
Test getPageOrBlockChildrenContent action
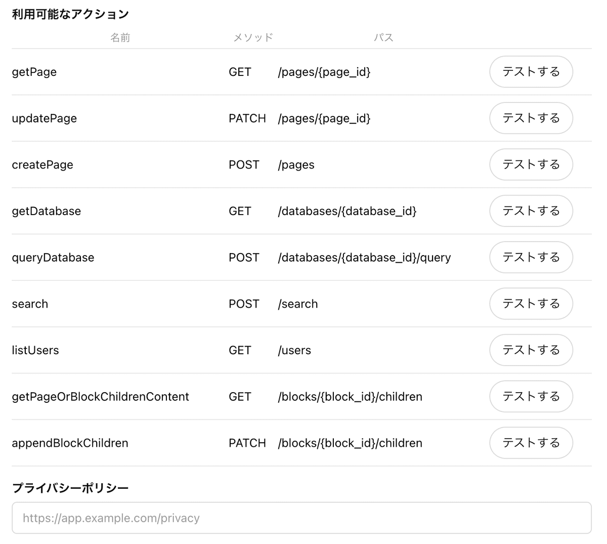pos(531,396)
